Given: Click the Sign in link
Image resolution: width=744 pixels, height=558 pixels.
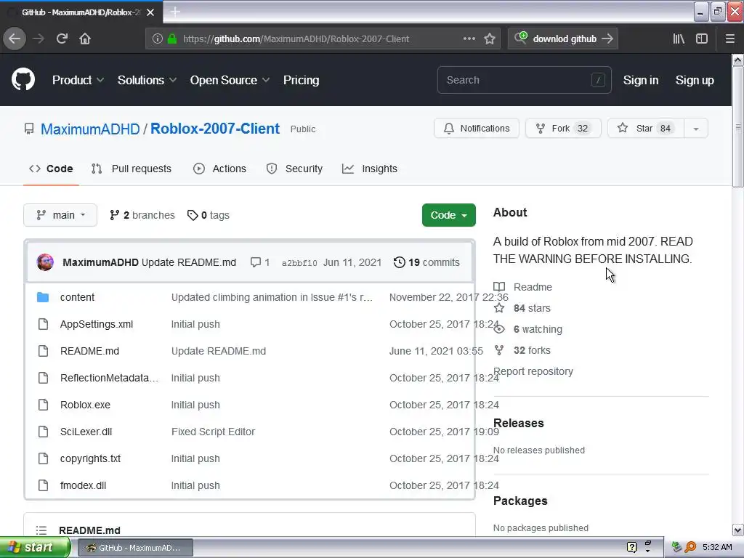Looking at the screenshot, I should (x=641, y=80).
